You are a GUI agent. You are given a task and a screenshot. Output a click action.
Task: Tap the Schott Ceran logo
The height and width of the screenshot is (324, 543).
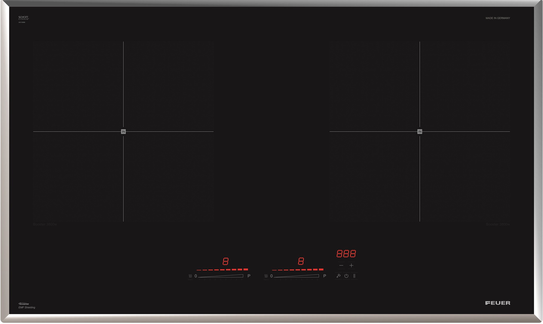click(23, 18)
